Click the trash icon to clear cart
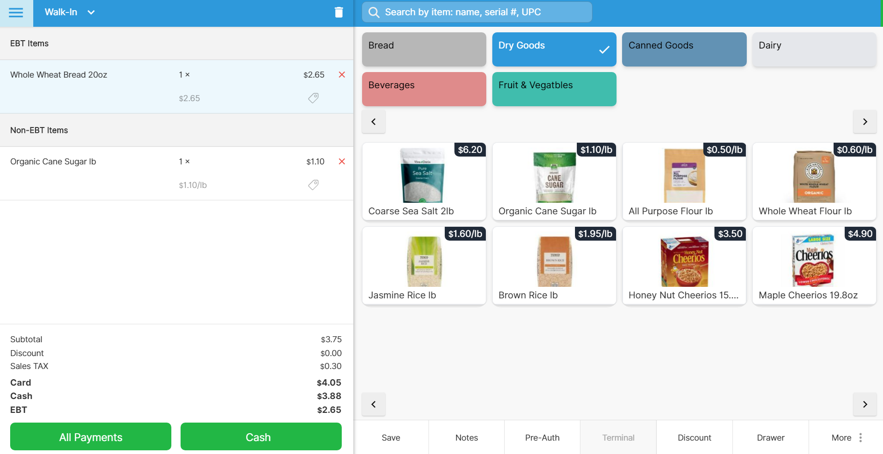The image size is (883, 454). [339, 12]
